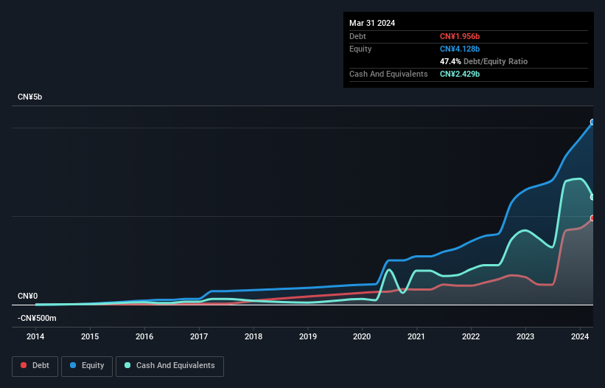Click the 2016 x-axis label
The image size is (605, 388).
point(144,336)
